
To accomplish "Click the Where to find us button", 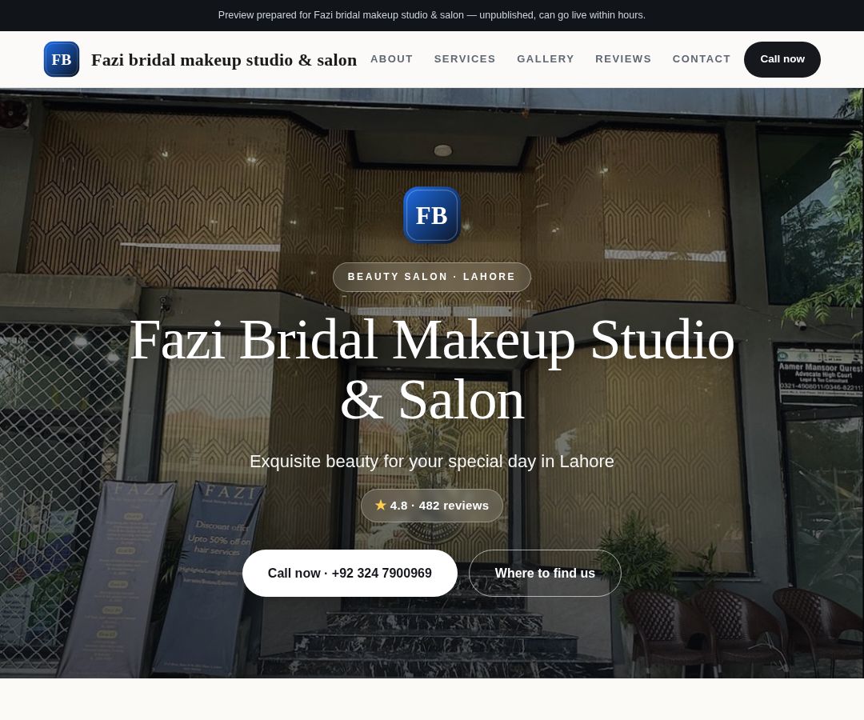I will (545, 573).
